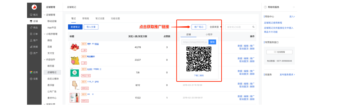This screenshot has height=109, width=346.
Task: Collapse the 内容创作 tree group
Action: click(45, 60)
